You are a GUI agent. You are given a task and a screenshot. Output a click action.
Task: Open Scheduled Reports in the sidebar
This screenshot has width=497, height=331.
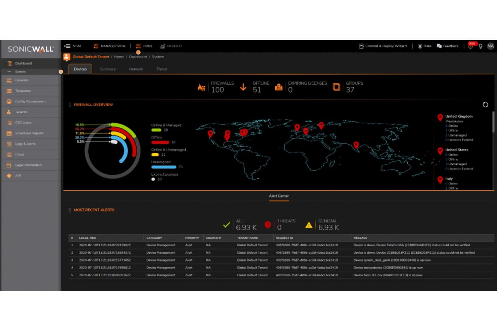coord(31,133)
